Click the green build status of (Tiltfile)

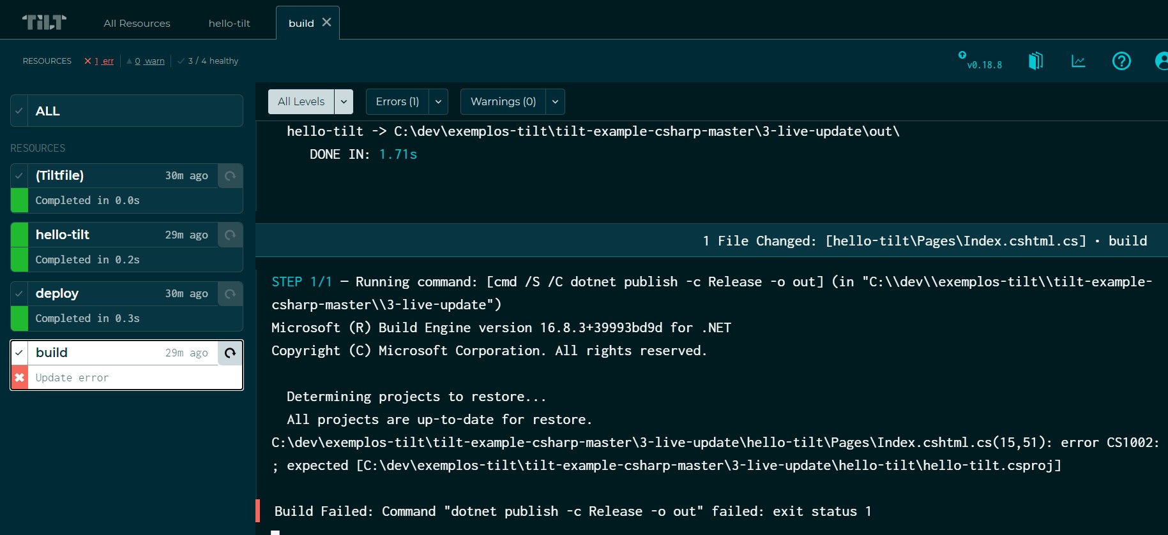[19, 200]
